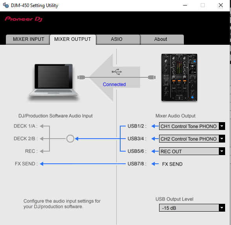This screenshot has height=225, width=231.
Task: Click the blue arrow next to USB7/8
Action: [x=155, y=164]
